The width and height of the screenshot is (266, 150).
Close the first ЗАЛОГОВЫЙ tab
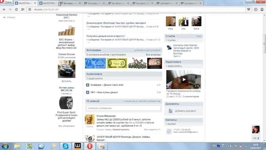coord(35,3)
